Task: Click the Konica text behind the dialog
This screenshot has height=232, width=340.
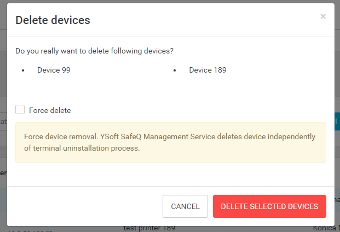Action: click(x=326, y=228)
